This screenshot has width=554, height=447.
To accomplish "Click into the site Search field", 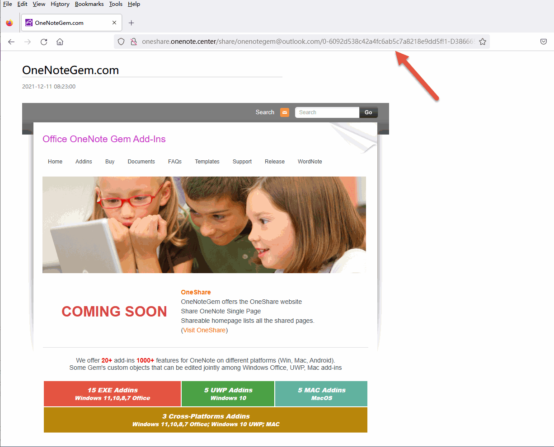I will click(x=327, y=112).
